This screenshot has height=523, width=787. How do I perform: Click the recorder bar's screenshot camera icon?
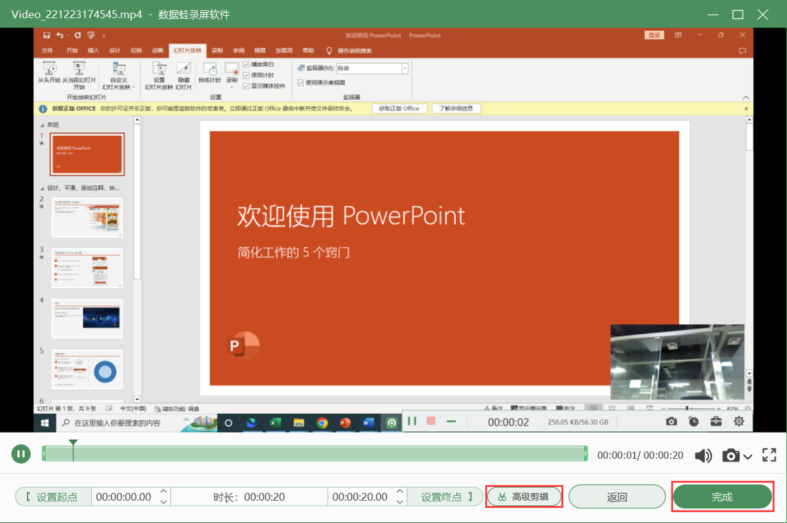(671, 421)
